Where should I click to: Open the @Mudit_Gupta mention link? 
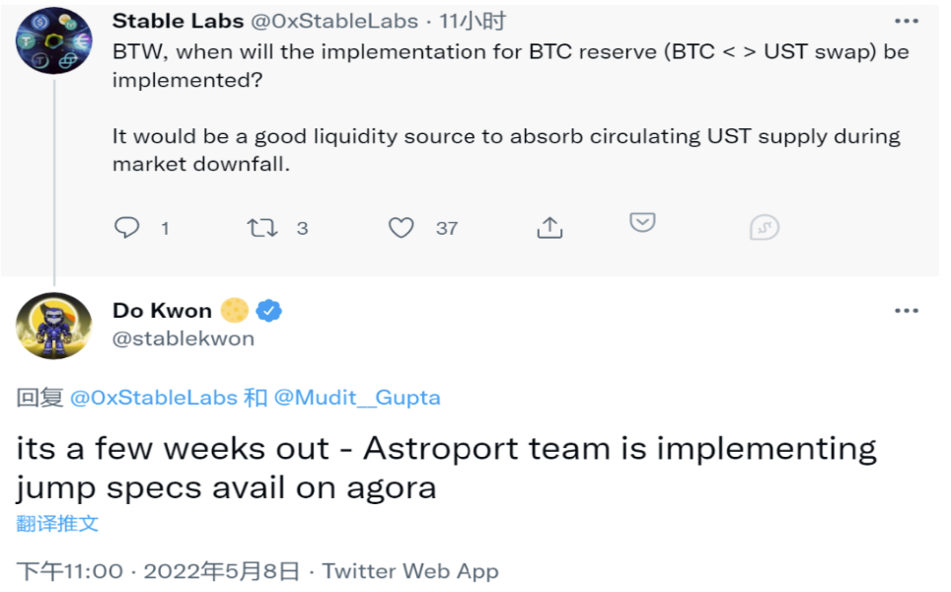(x=357, y=398)
